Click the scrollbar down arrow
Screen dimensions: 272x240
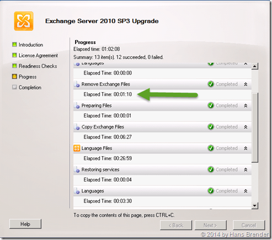(x=255, y=205)
